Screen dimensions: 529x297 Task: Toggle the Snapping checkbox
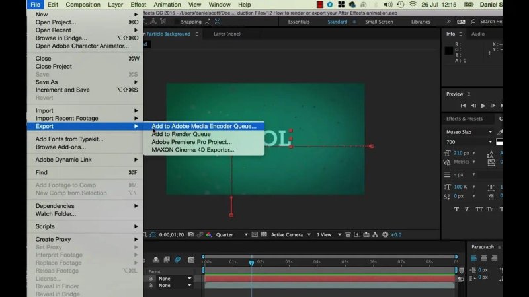(x=177, y=22)
